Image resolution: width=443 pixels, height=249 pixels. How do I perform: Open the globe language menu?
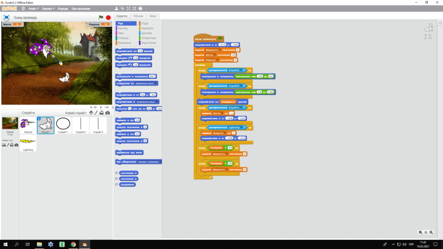(x=23, y=8)
